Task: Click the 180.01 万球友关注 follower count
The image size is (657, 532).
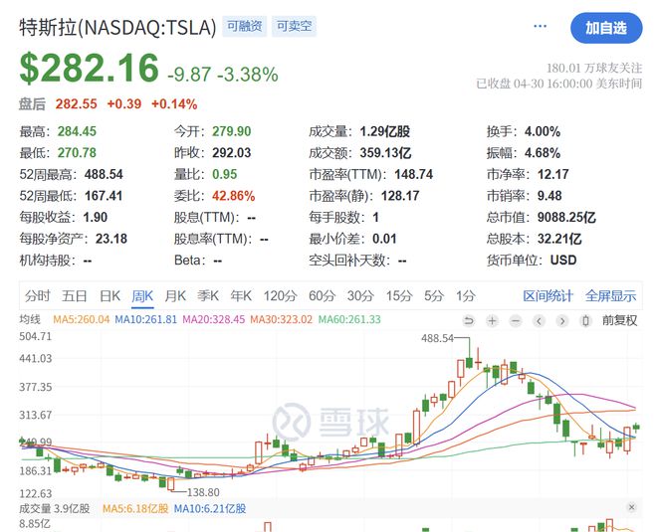Action: click(594, 68)
